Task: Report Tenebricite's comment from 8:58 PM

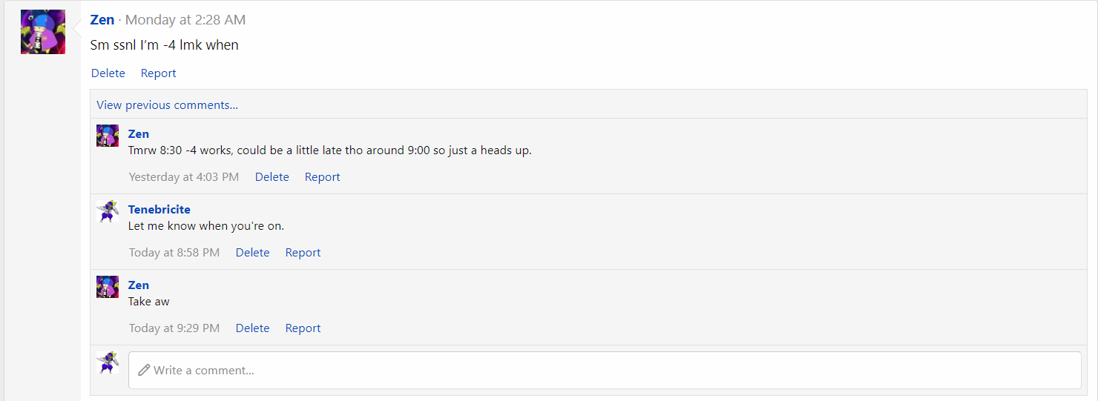Action: (303, 252)
